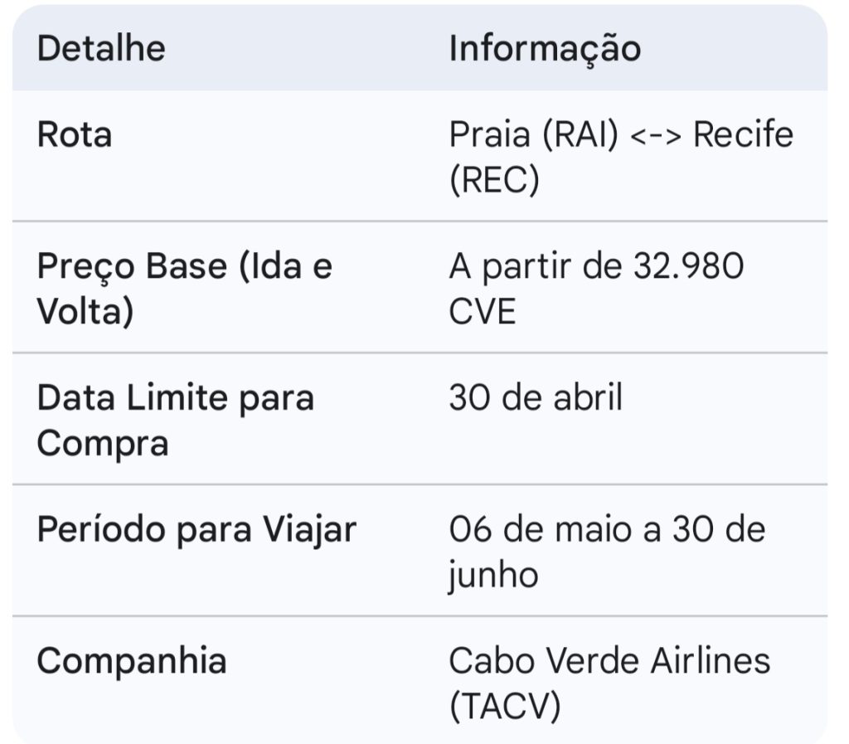The image size is (849, 744).
Task: Click "A partir de" in the price cell
Action: coord(536,267)
